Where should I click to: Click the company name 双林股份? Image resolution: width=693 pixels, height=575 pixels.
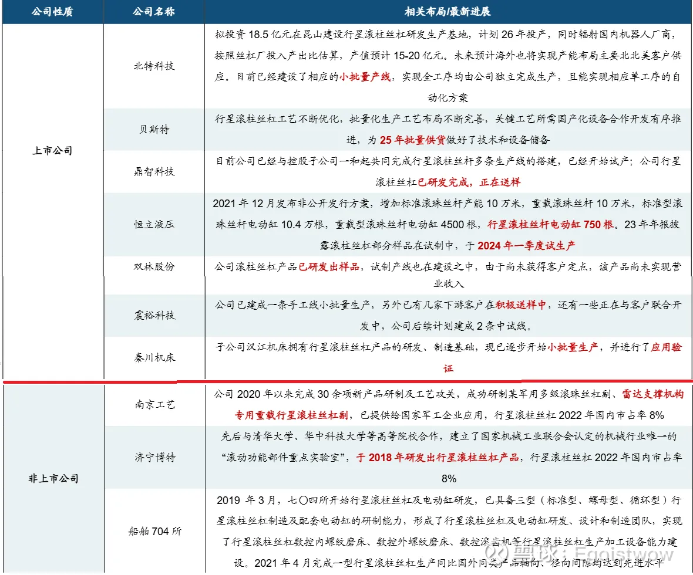pos(154,267)
